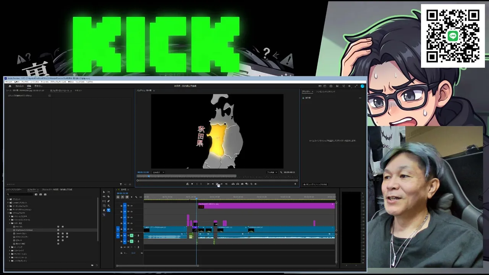
Task: Click the Extract button in Program monitor
Action: [238, 184]
